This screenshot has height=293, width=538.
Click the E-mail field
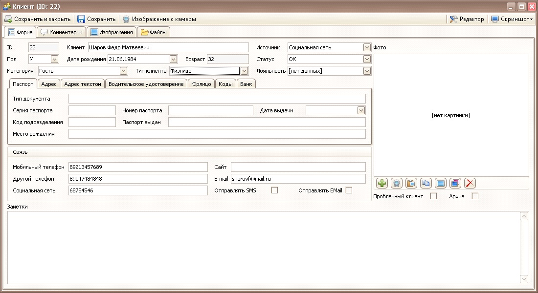point(298,179)
